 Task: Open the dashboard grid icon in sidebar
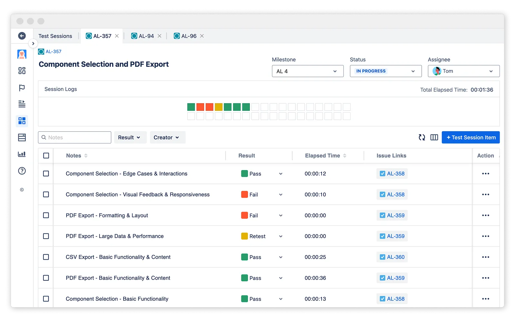coord(22,71)
